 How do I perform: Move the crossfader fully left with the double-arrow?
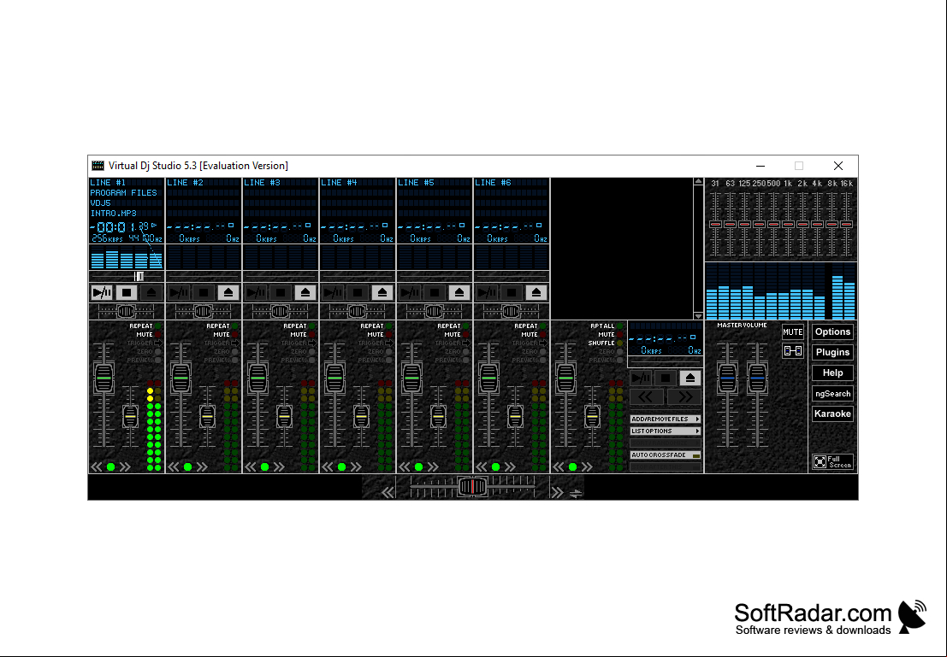pos(388,493)
